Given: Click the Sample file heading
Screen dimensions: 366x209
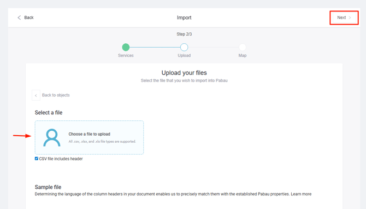Looking at the screenshot, I should [48, 187].
